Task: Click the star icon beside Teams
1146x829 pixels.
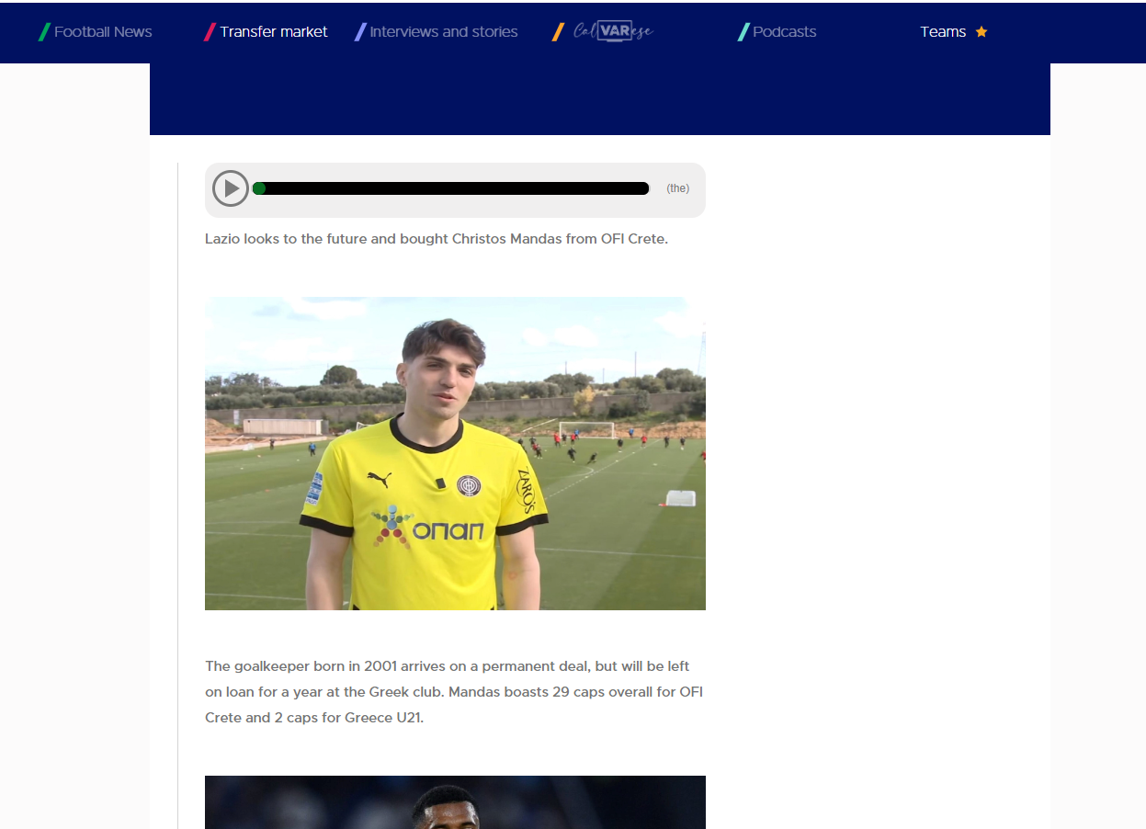Action: click(981, 32)
